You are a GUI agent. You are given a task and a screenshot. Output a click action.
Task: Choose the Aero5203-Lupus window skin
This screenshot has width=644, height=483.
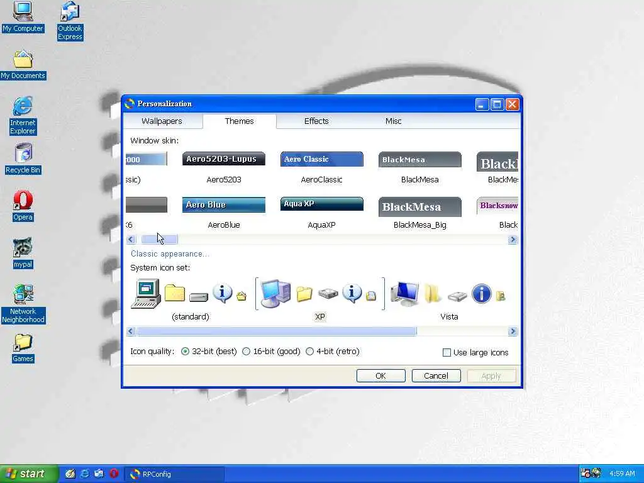pos(224,167)
